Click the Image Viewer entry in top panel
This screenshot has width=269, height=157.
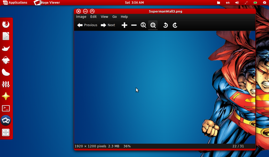[47, 3]
